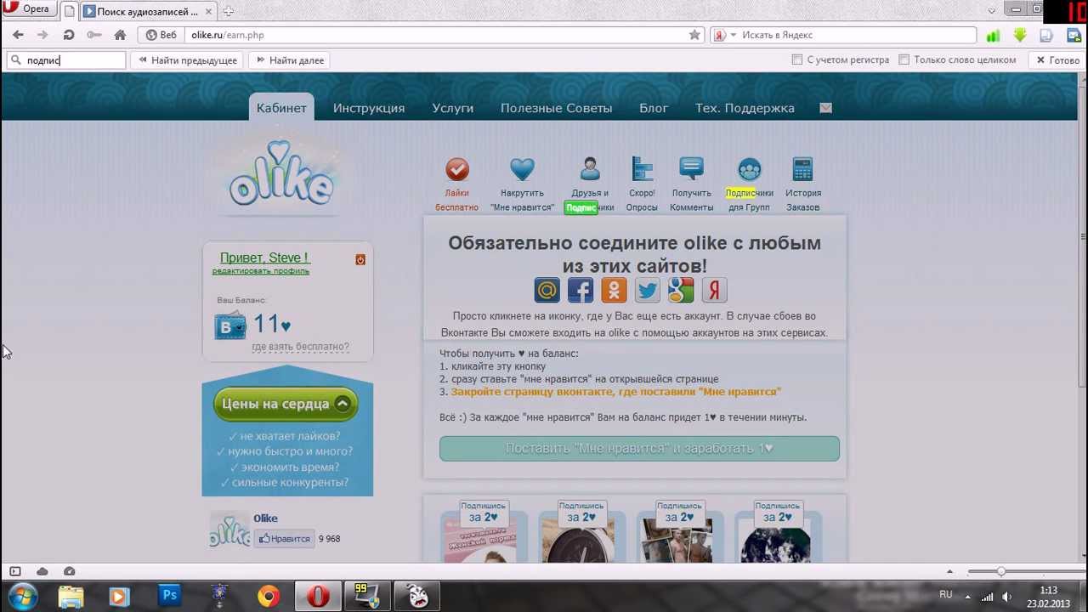Select Накрутить Мне нравится heart icon
The height and width of the screenshot is (612, 1088).
tap(522, 169)
